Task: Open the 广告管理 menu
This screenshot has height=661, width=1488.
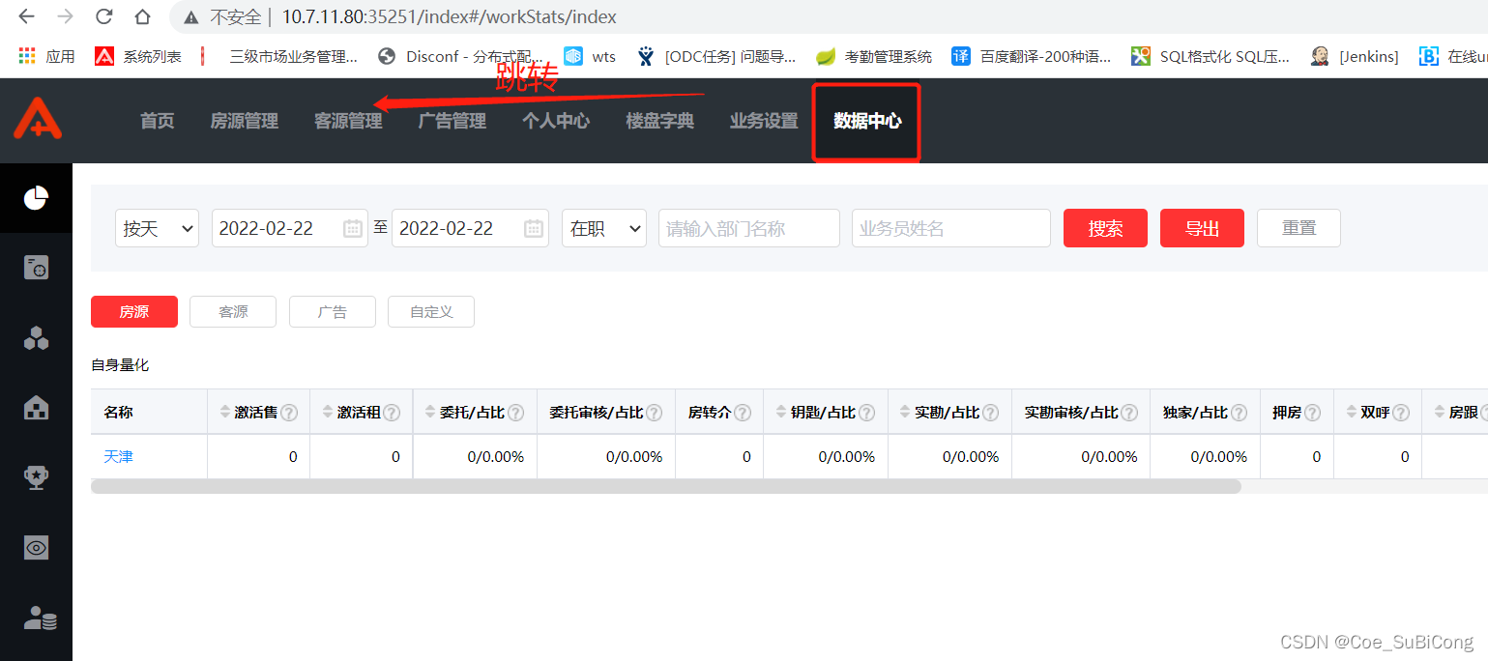Action: coord(452,121)
